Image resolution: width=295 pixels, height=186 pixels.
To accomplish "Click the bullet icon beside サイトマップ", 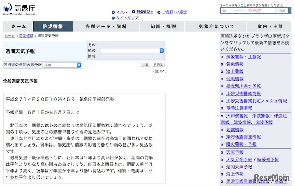I will pos(113,18).
